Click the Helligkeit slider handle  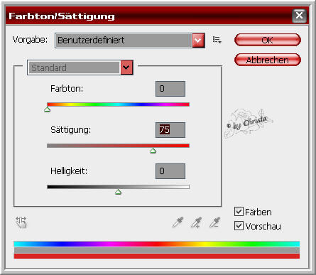pos(119,192)
